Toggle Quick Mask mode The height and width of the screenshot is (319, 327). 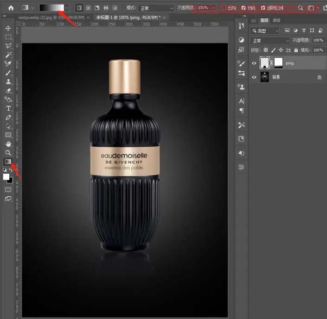click(x=8, y=190)
